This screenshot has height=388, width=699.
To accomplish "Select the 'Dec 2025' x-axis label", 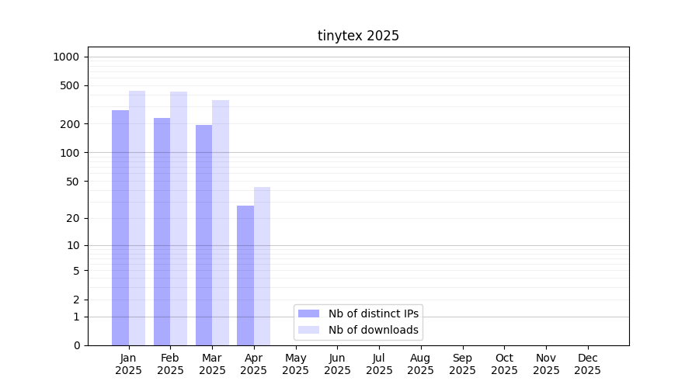I will click(587, 364).
